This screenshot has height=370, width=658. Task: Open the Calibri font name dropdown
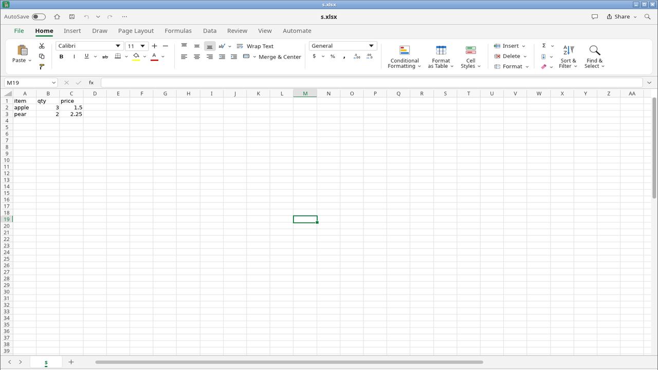click(118, 46)
